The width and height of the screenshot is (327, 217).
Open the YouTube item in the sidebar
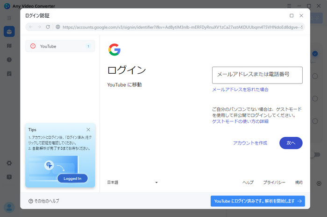pyautogui.click(x=60, y=46)
